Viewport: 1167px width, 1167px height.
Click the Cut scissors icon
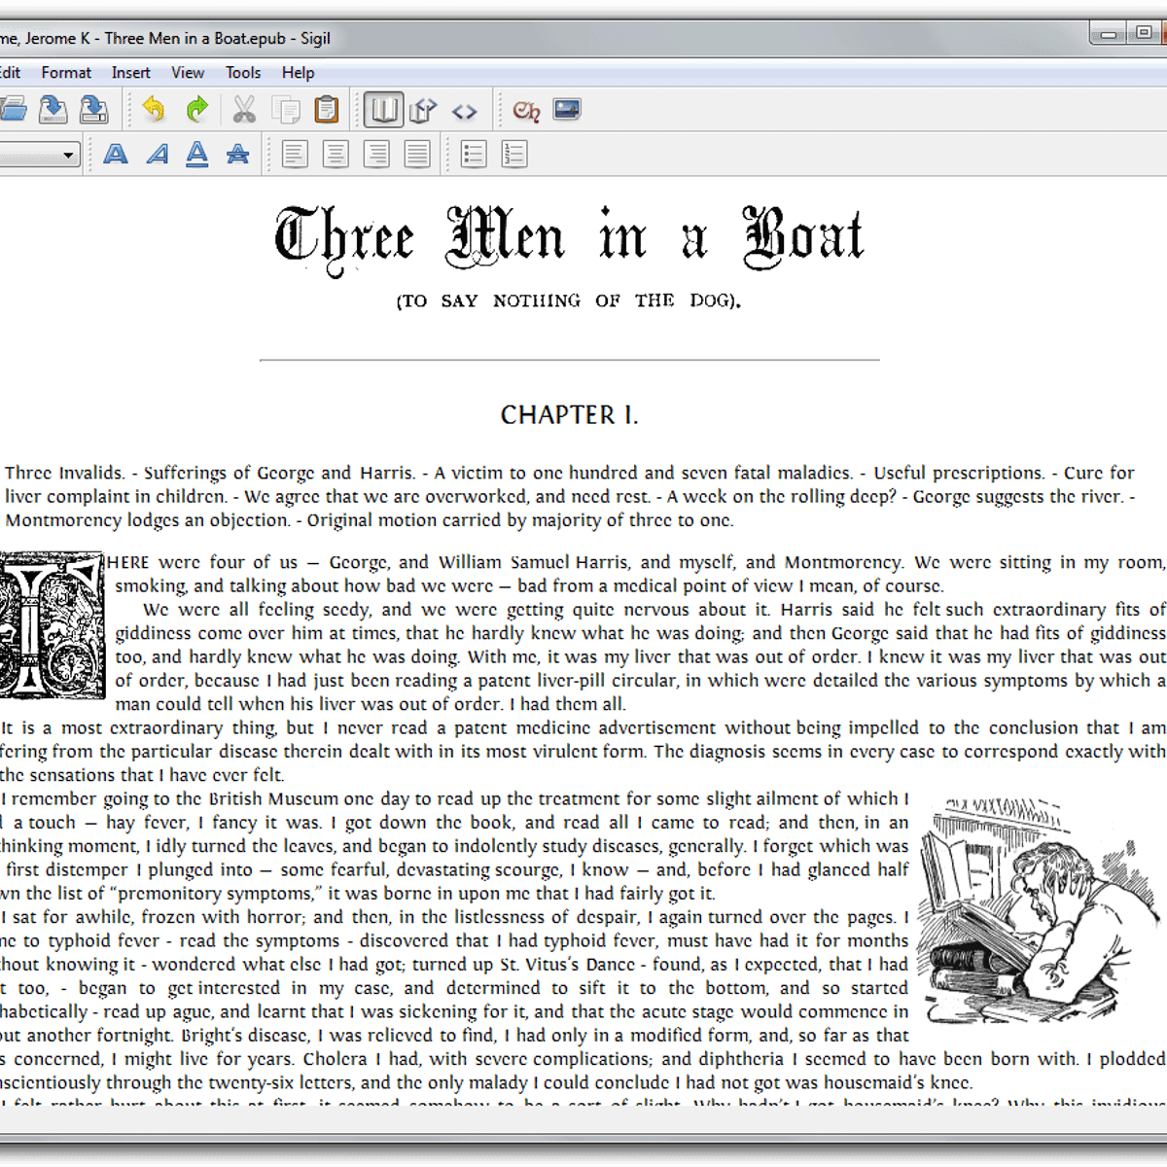pos(244,110)
